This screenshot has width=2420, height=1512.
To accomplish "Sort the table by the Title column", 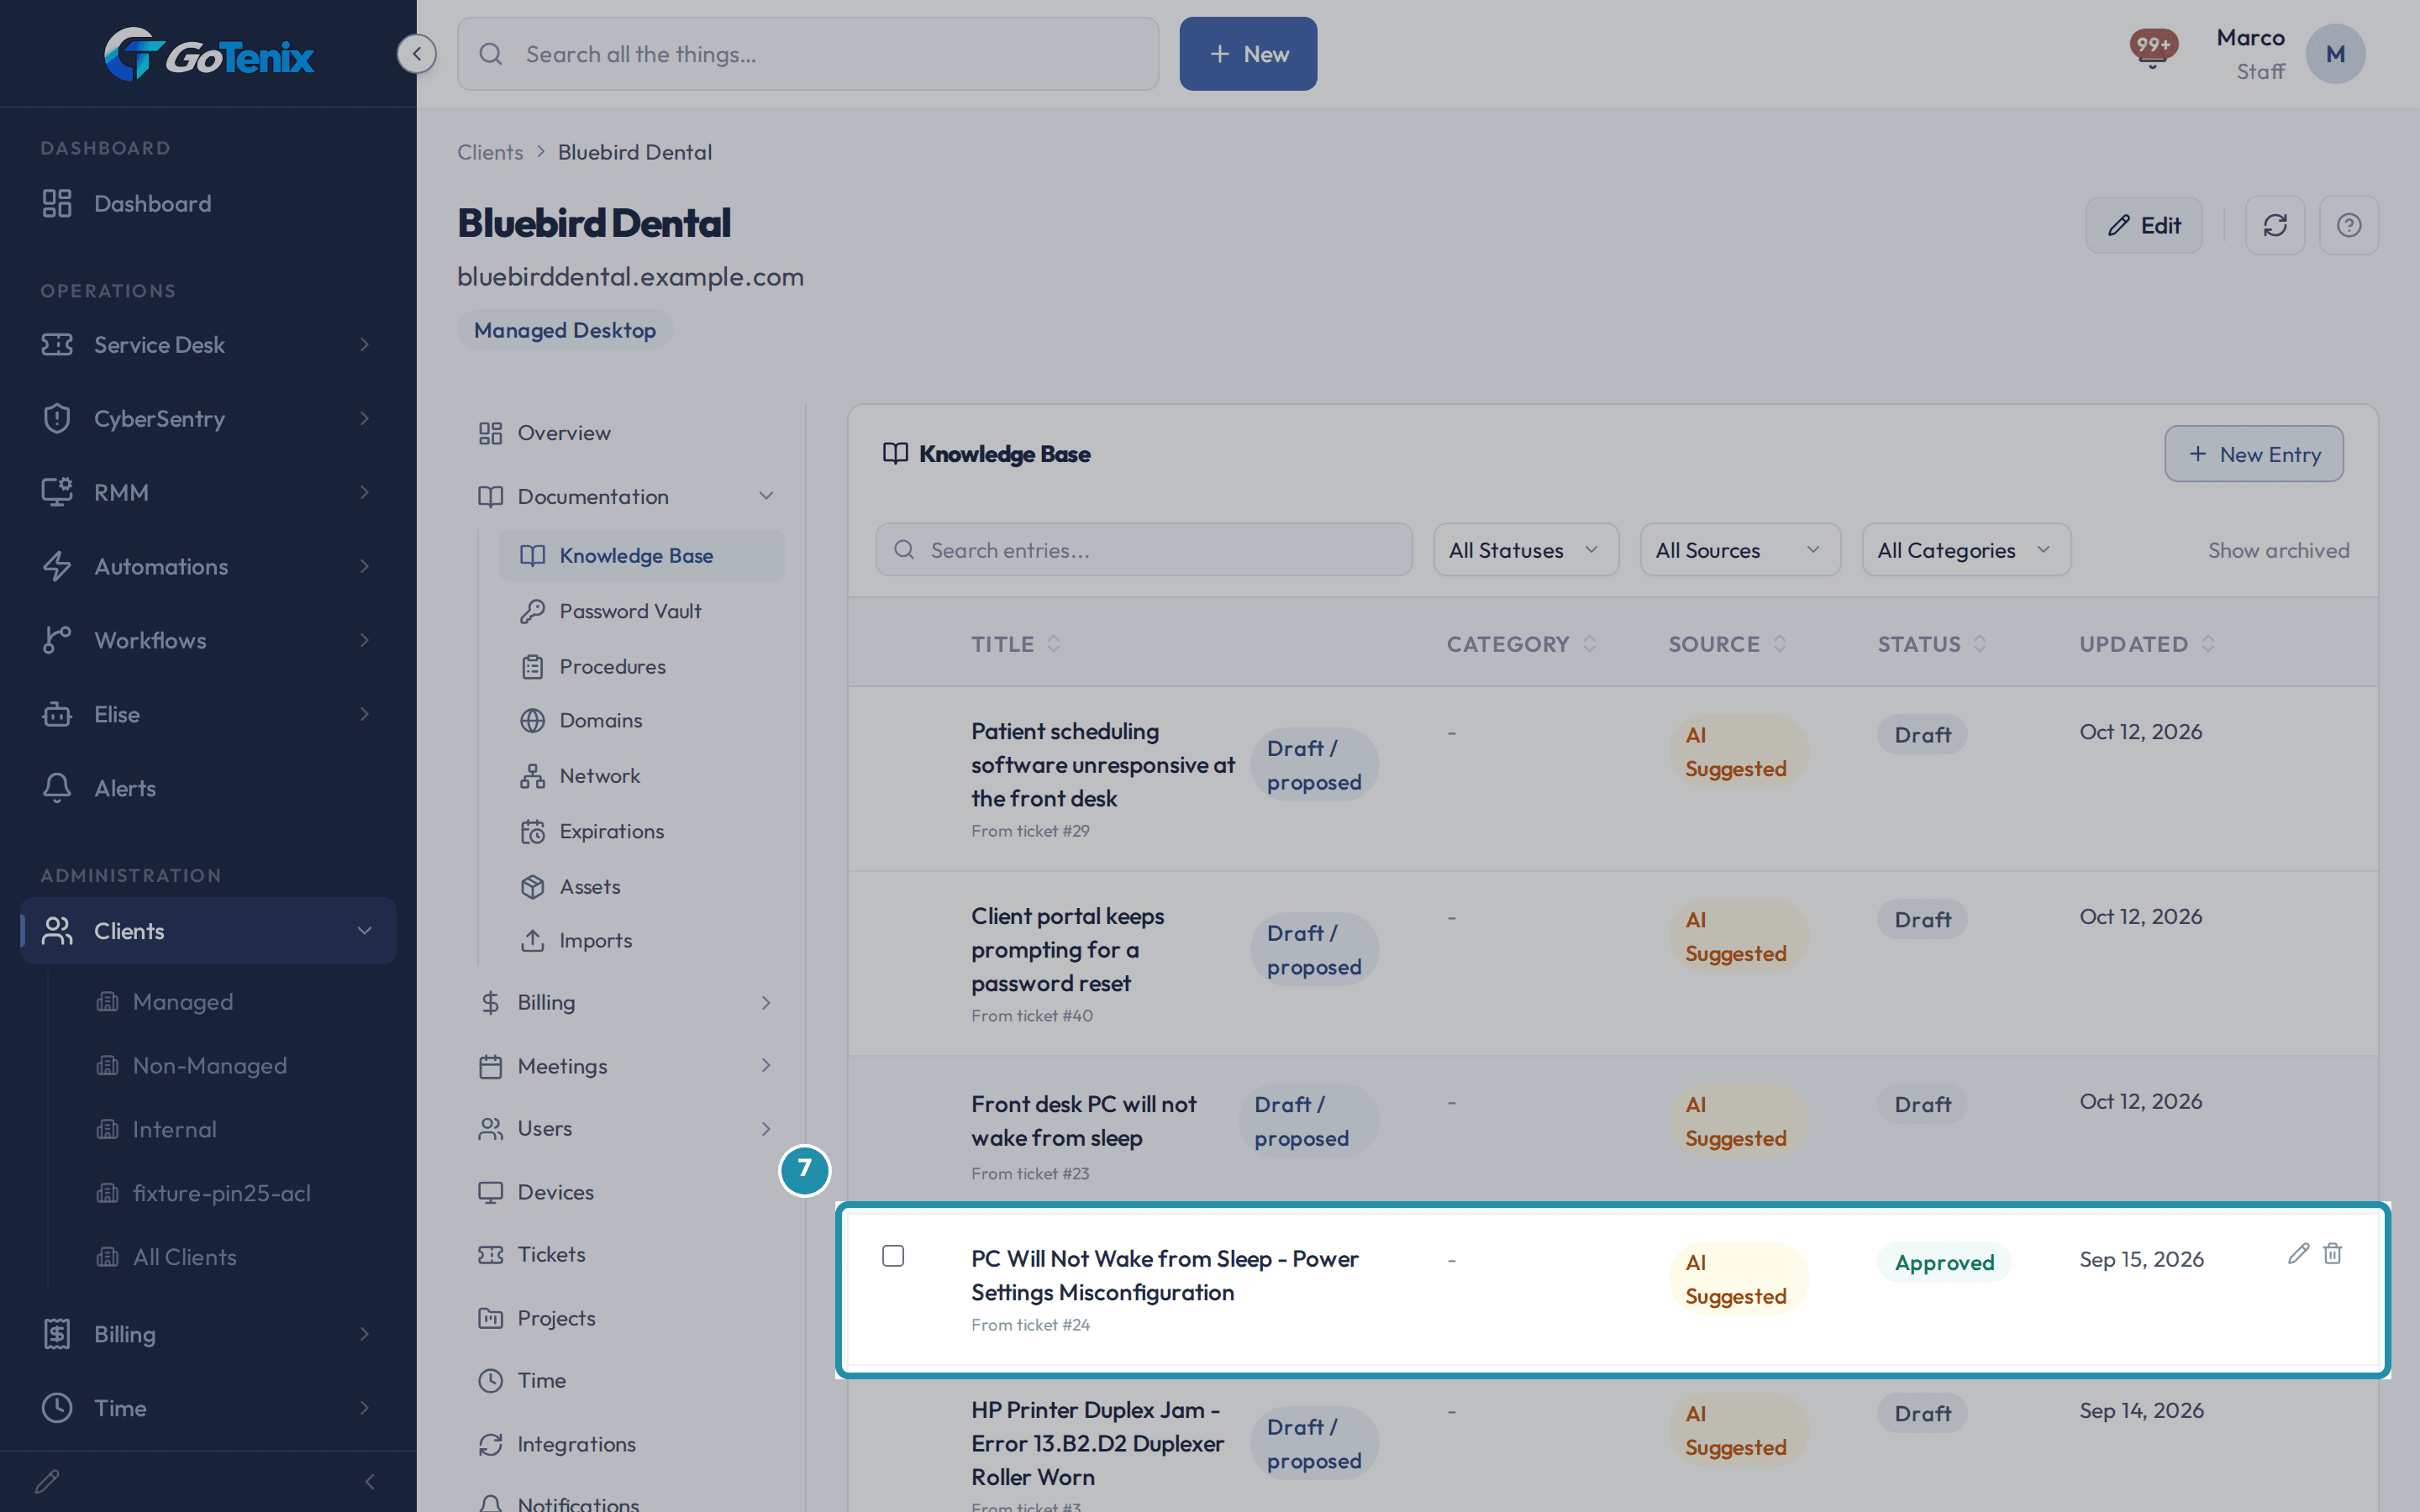I will click(x=1015, y=644).
